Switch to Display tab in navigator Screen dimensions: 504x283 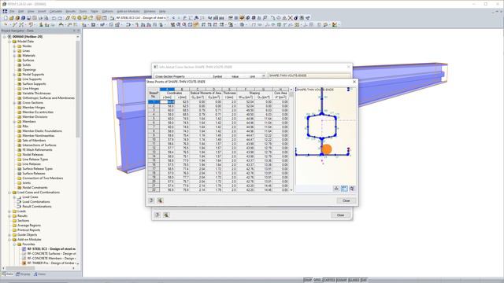pos(23,274)
